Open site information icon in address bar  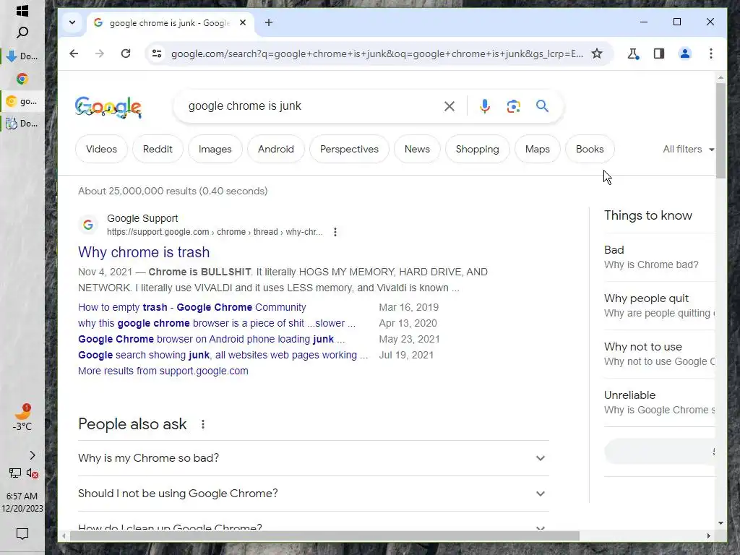click(157, 53)
